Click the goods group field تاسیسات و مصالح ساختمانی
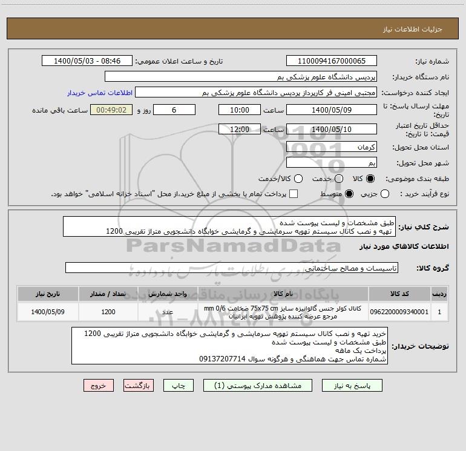 [x=232, y=268]
